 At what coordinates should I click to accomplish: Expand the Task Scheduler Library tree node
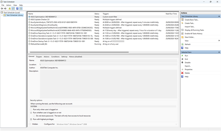tap(2, 15)
